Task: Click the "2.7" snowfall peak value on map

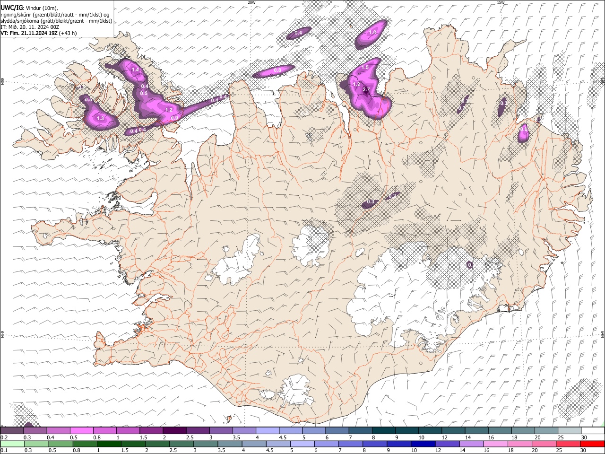Action: 366,90
